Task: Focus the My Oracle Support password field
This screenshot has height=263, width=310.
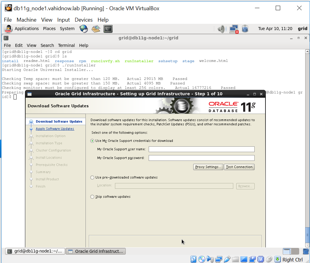Action: (201, 158)
